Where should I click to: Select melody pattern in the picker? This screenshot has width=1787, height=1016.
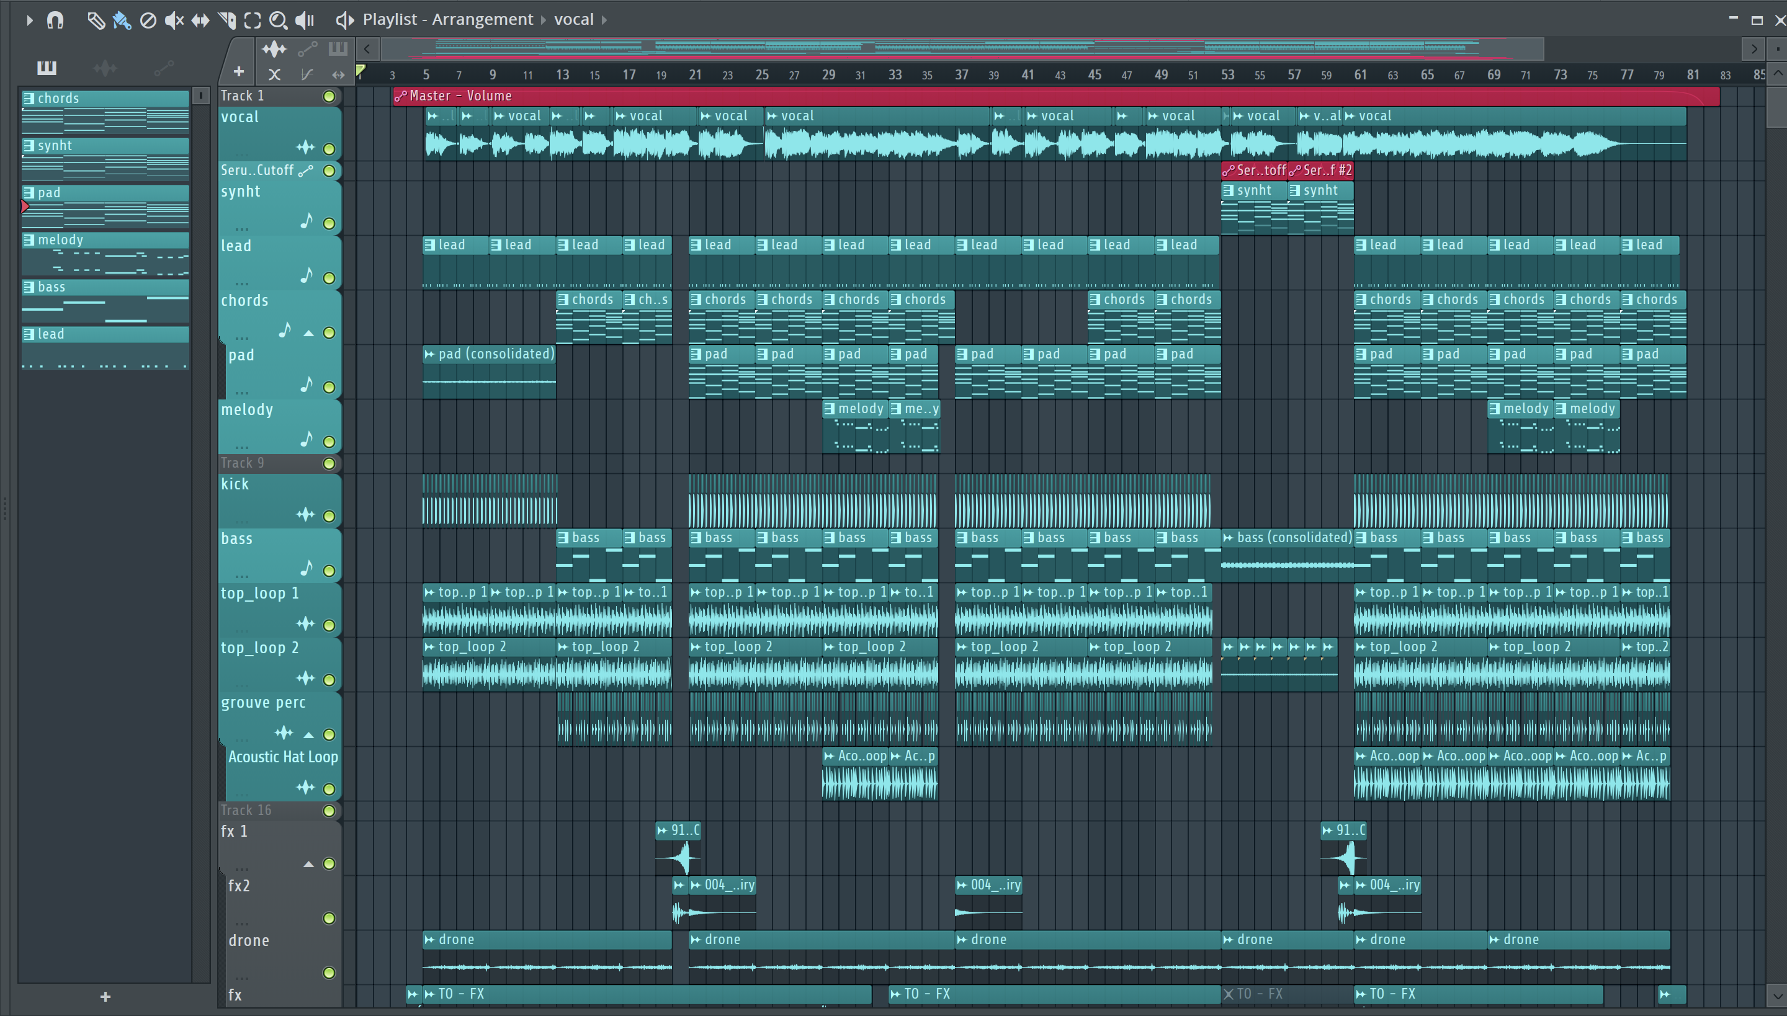point(105,253)
